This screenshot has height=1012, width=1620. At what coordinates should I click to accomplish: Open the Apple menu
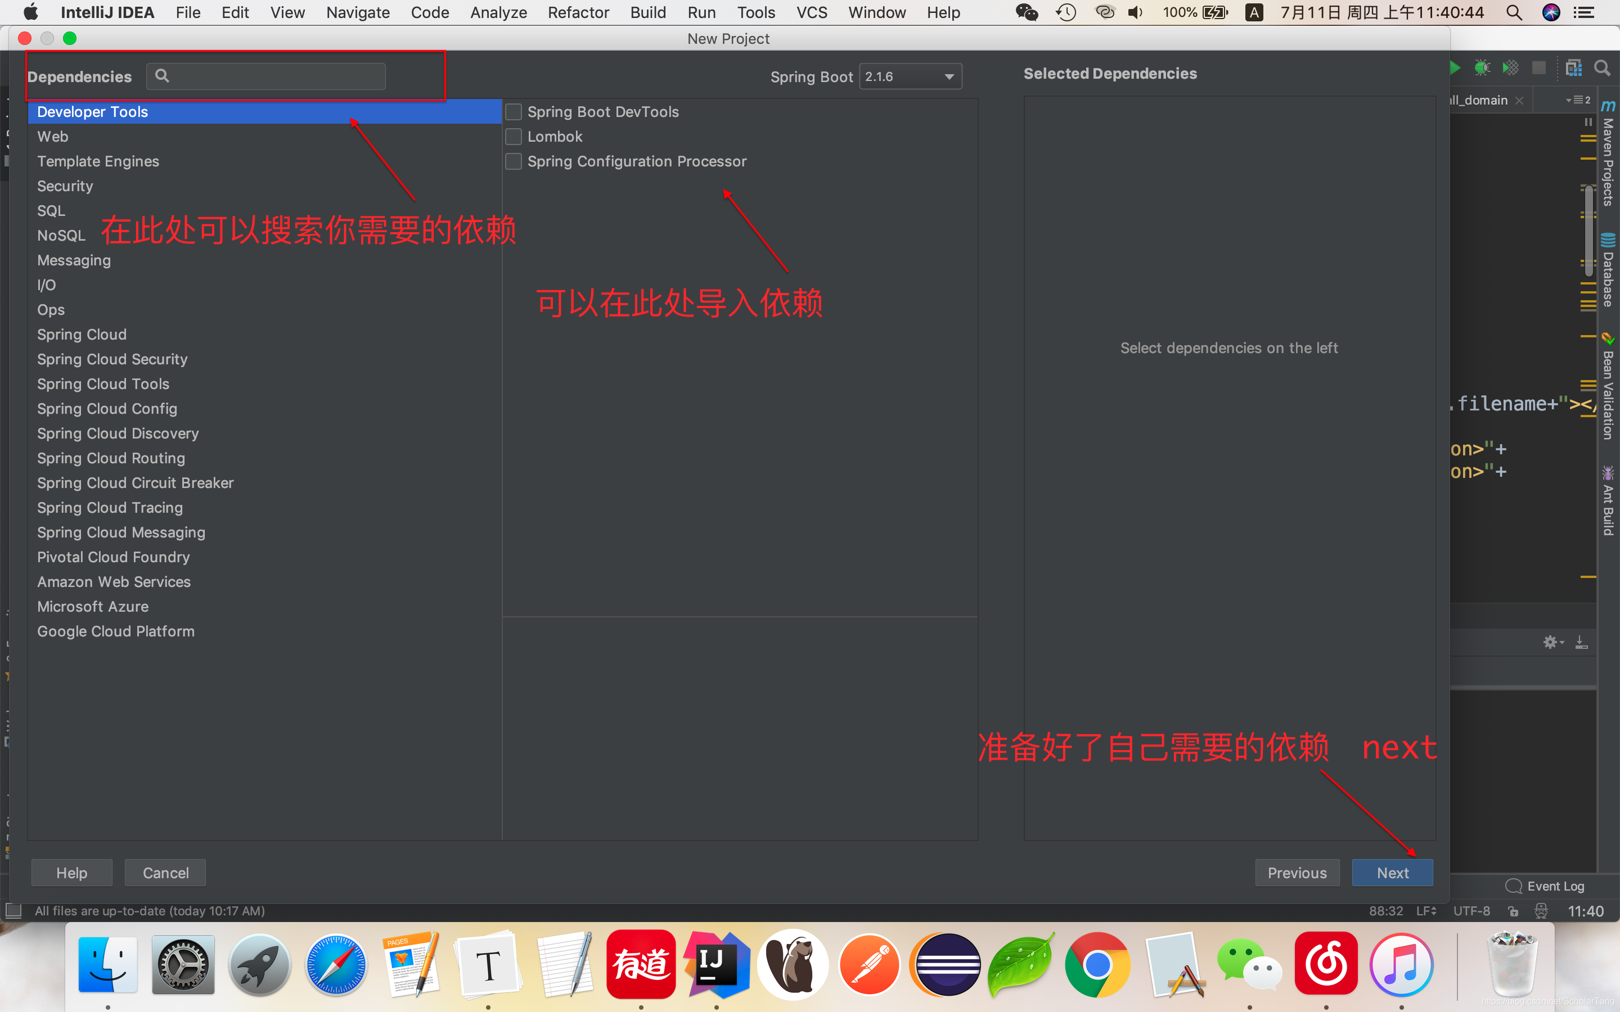point(30,13)
